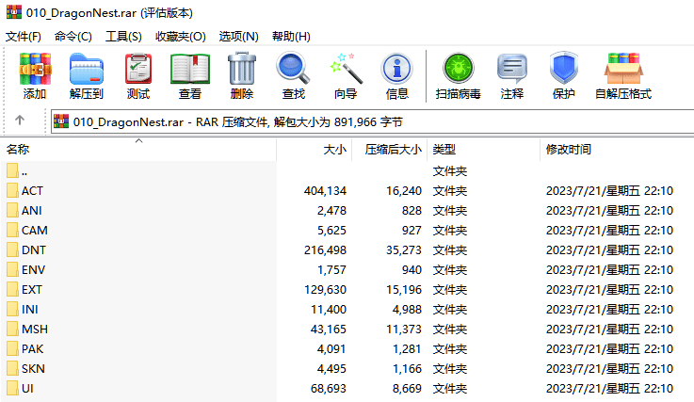The image size is (694, 402).
Task: Click size value 129,630 of EXT
Action: click(x=325, y=290)
